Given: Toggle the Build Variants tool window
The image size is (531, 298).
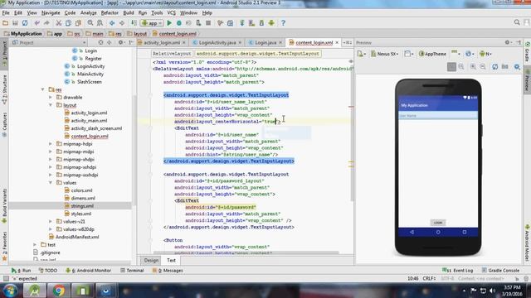Looking at the screenshot, I should point(4,206).
